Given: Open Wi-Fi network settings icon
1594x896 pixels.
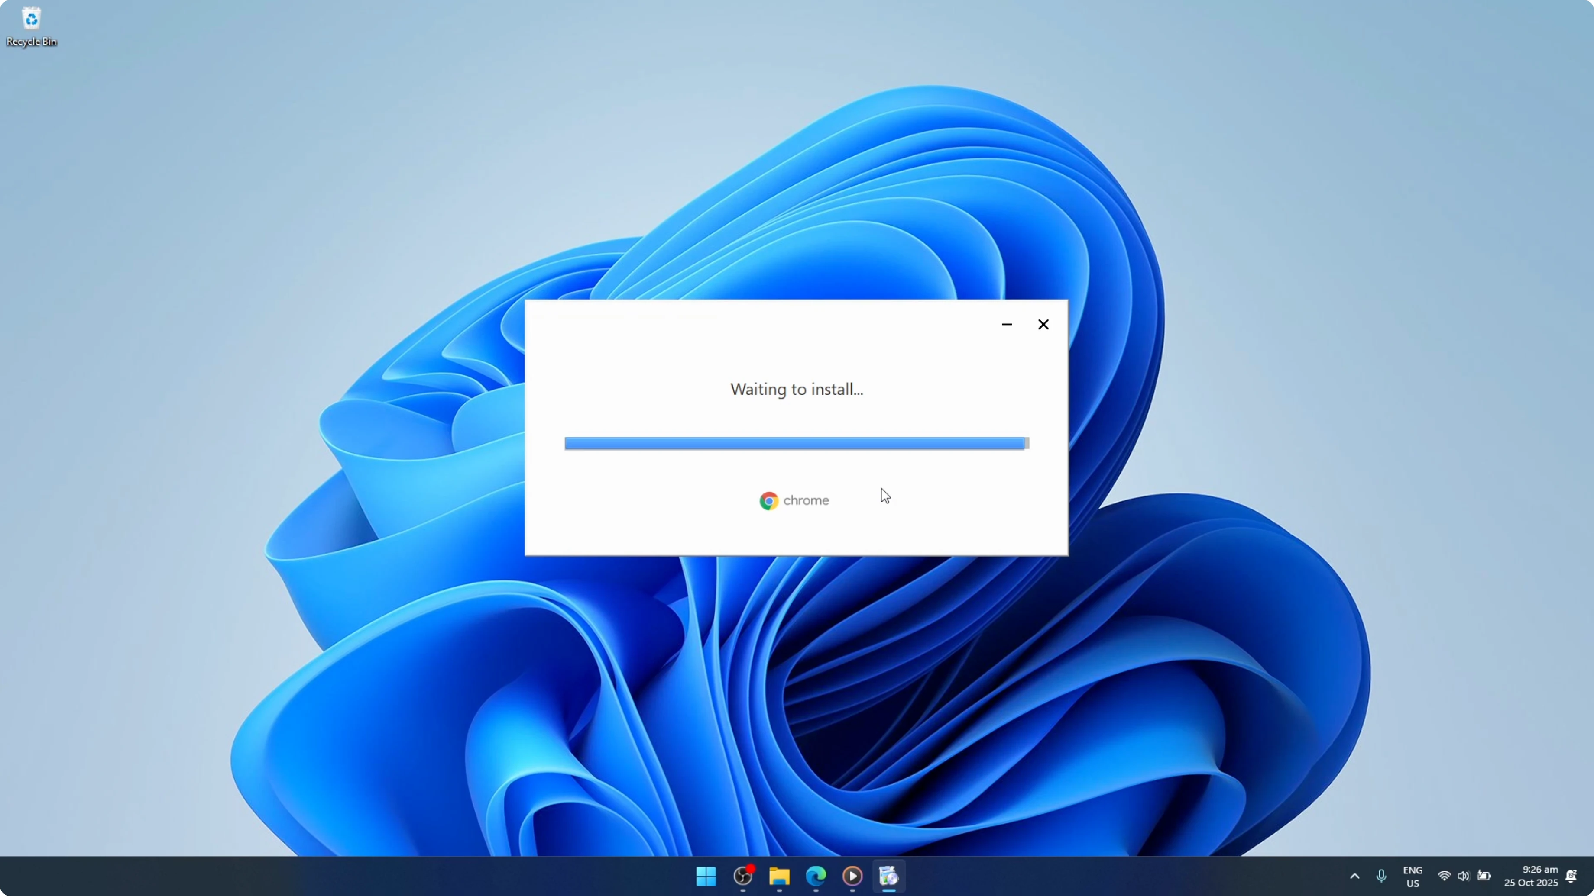Looking at the screenshot, I should click(1444, 876).
